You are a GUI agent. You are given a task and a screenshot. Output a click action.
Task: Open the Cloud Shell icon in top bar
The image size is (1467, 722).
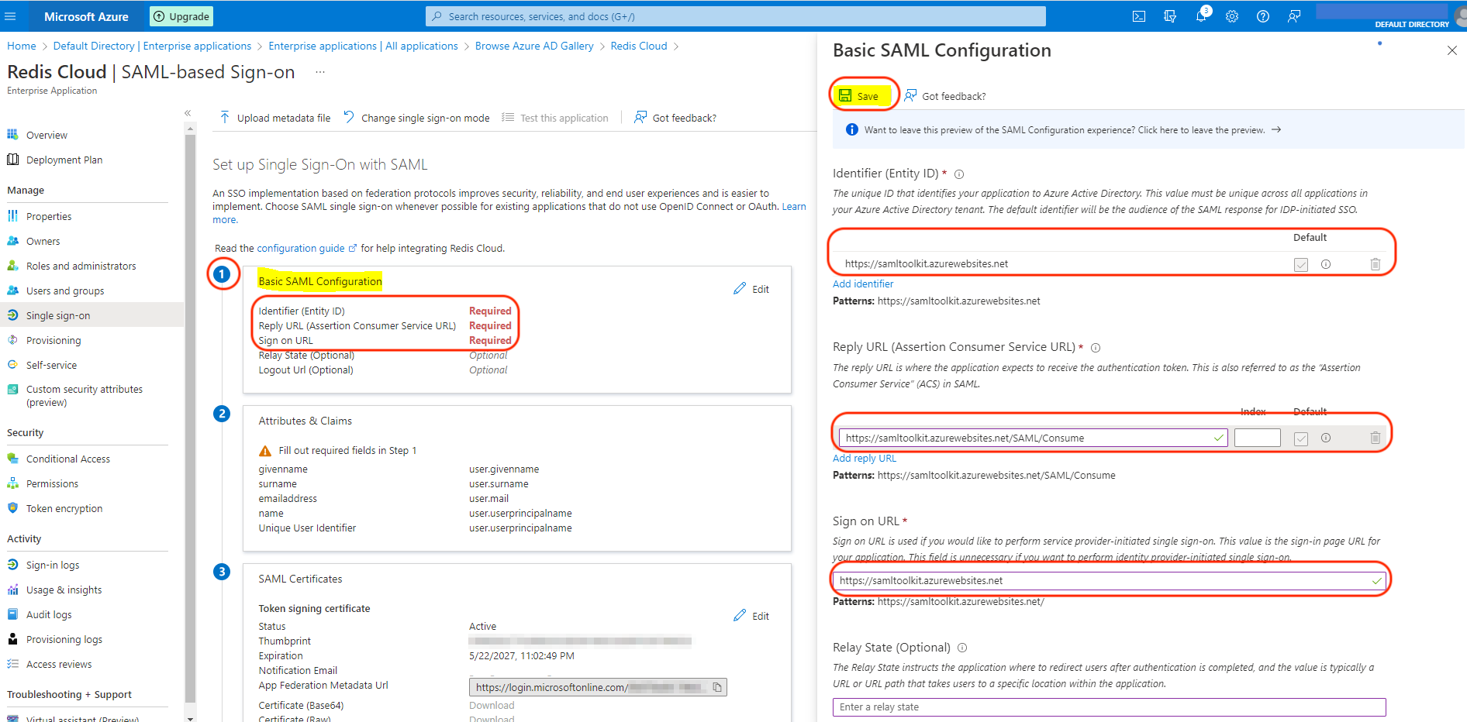tap(1138, 16)
